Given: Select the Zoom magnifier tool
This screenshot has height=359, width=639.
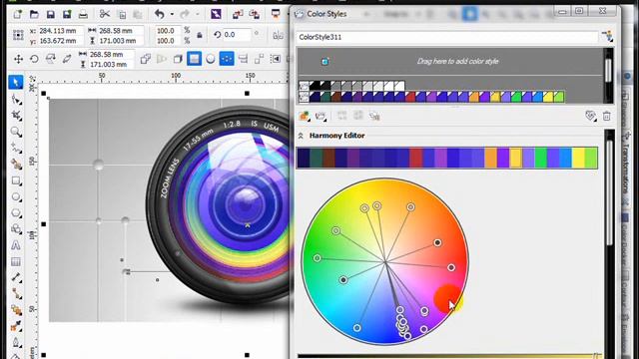Looking at the screenshot, I should (16, 132).
